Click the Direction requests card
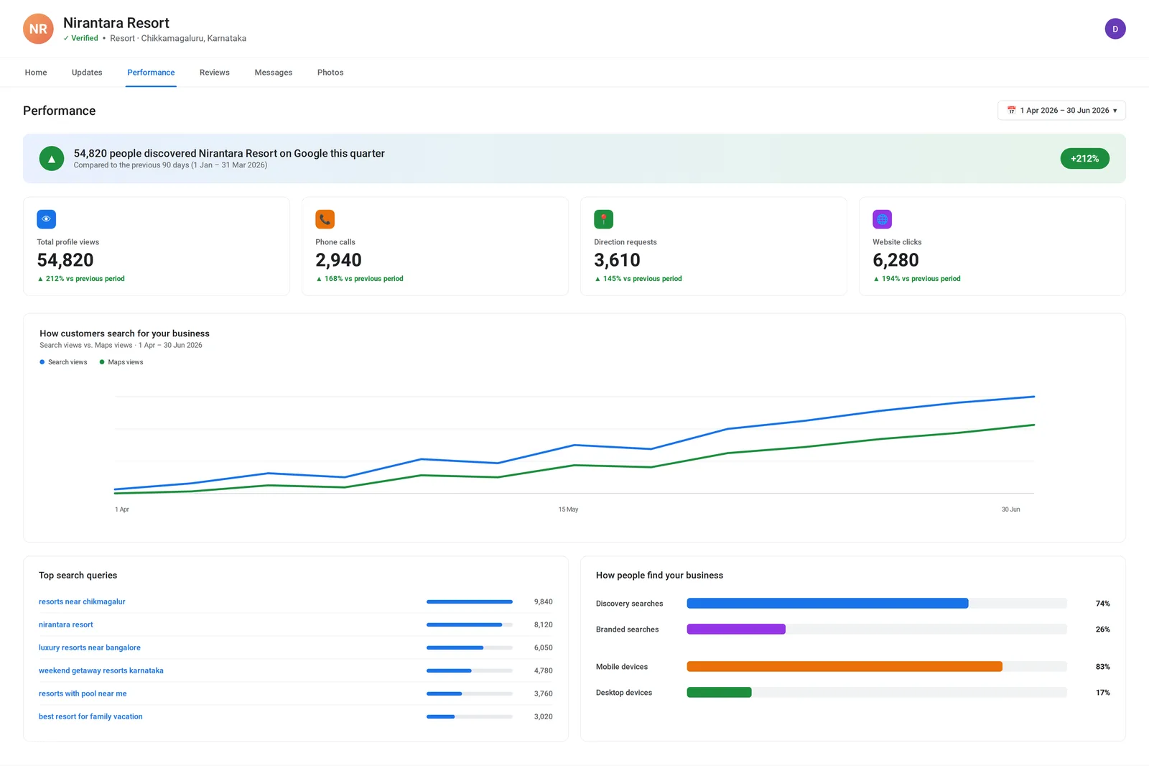Screen dimensions: 1149x766 tap(714, 246)
